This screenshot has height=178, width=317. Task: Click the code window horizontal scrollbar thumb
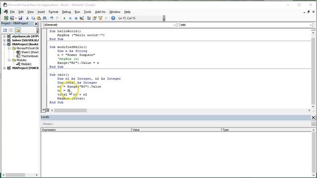tap(70, 110)
